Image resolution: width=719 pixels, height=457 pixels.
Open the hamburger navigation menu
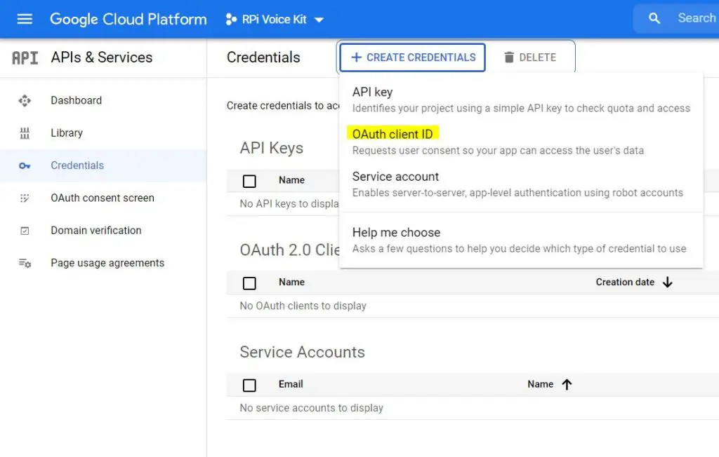pyautogui.click(x=25, y=19)
